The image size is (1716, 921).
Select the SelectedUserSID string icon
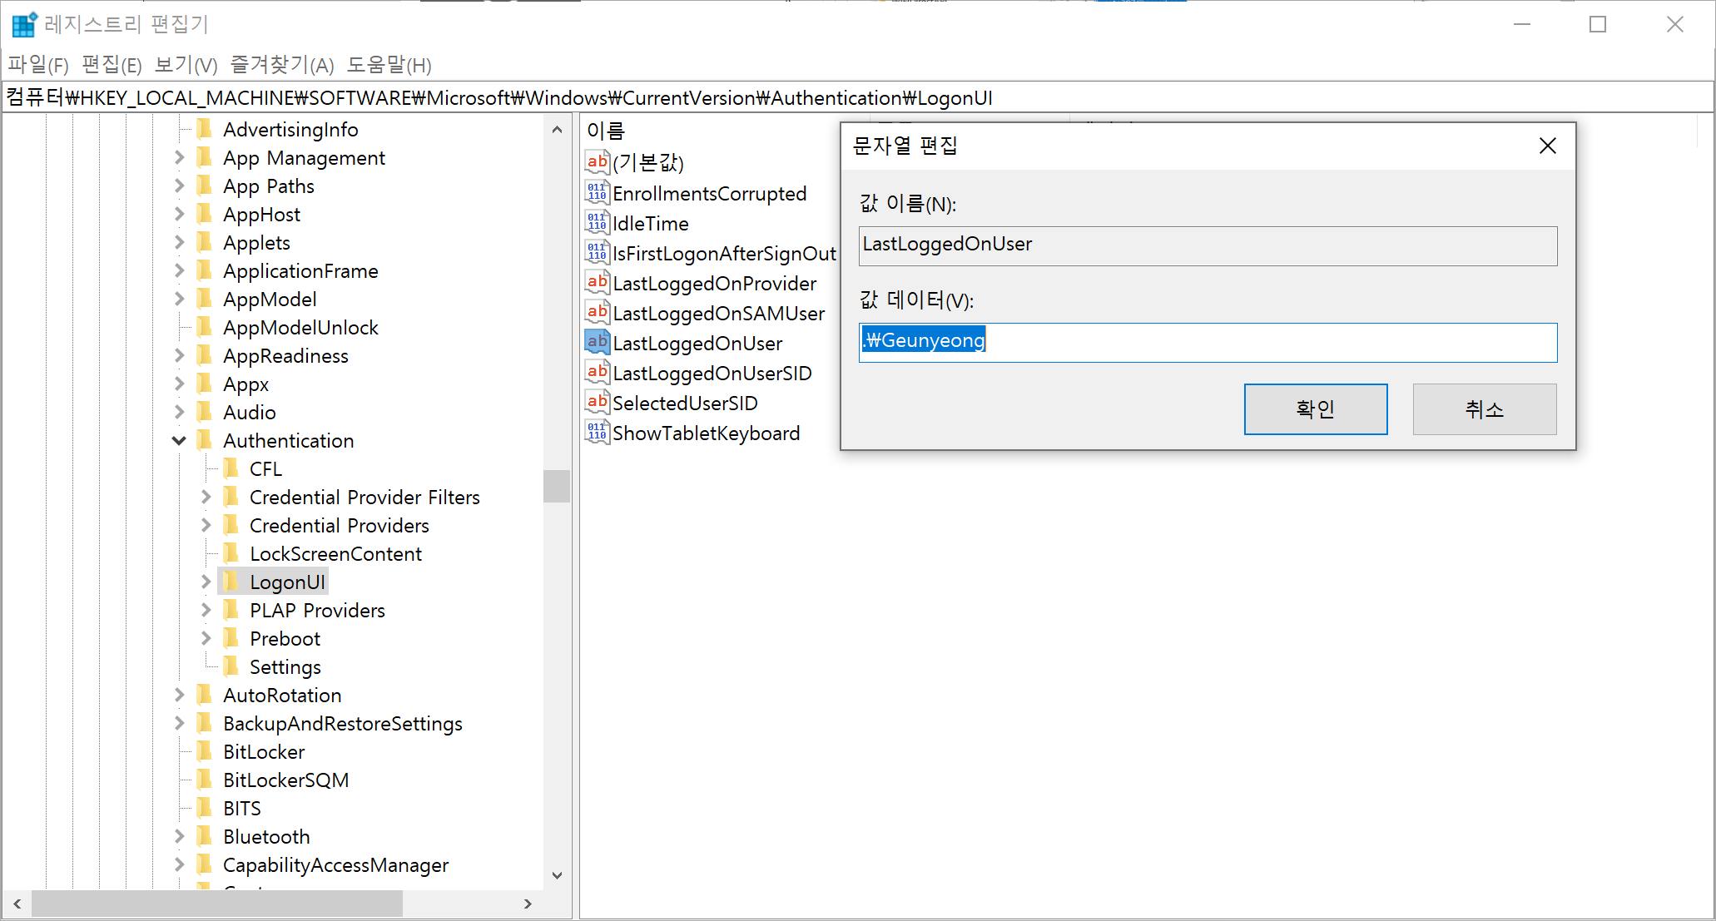(597, 403)
